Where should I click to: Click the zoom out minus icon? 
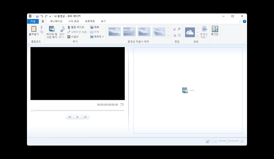[x=215, y=141]
